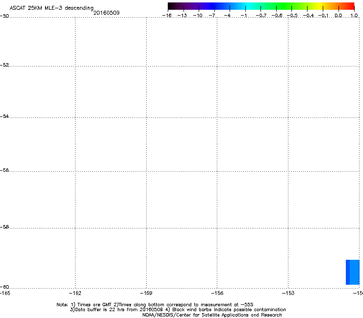Click the -16 label on the color scale

[167, 16]
